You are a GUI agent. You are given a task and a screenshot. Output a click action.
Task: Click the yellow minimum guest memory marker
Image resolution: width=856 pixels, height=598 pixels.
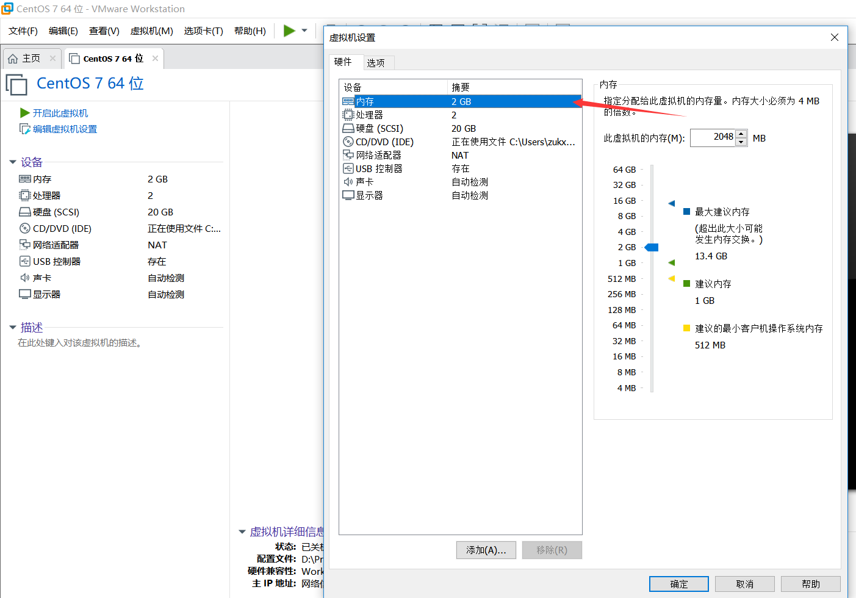coord(671,278)
